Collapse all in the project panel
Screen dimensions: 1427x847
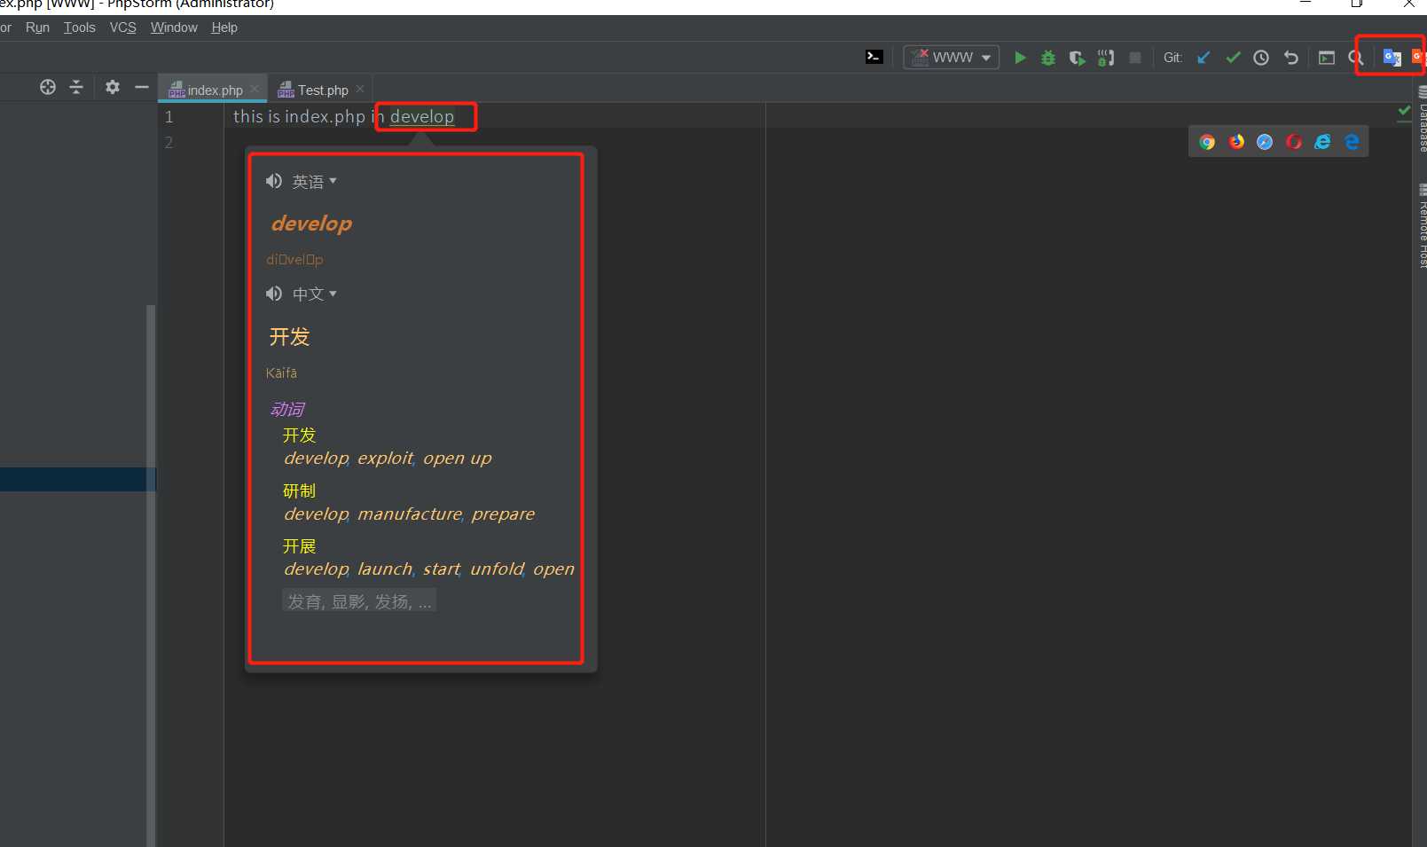tap(76, 87)
